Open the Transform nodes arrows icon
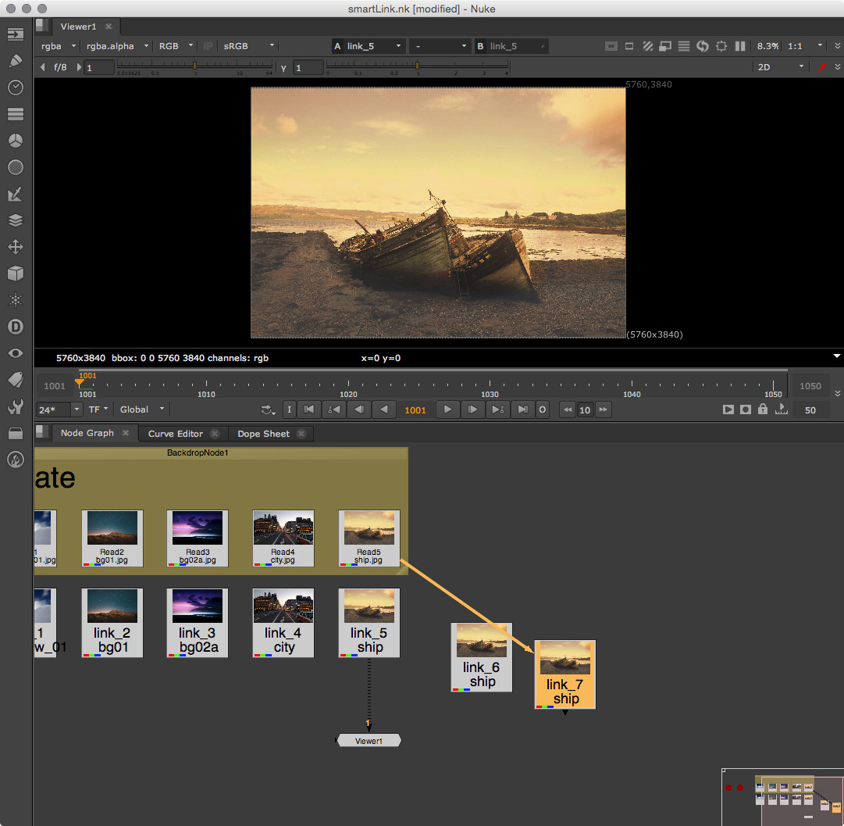Viewport: 844px width, 826px height. 15,247
